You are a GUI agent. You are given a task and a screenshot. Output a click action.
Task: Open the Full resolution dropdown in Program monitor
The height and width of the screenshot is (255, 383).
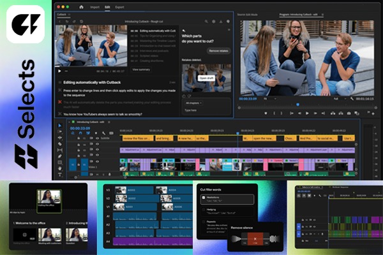pyautogui.click(x=340, y=99)
